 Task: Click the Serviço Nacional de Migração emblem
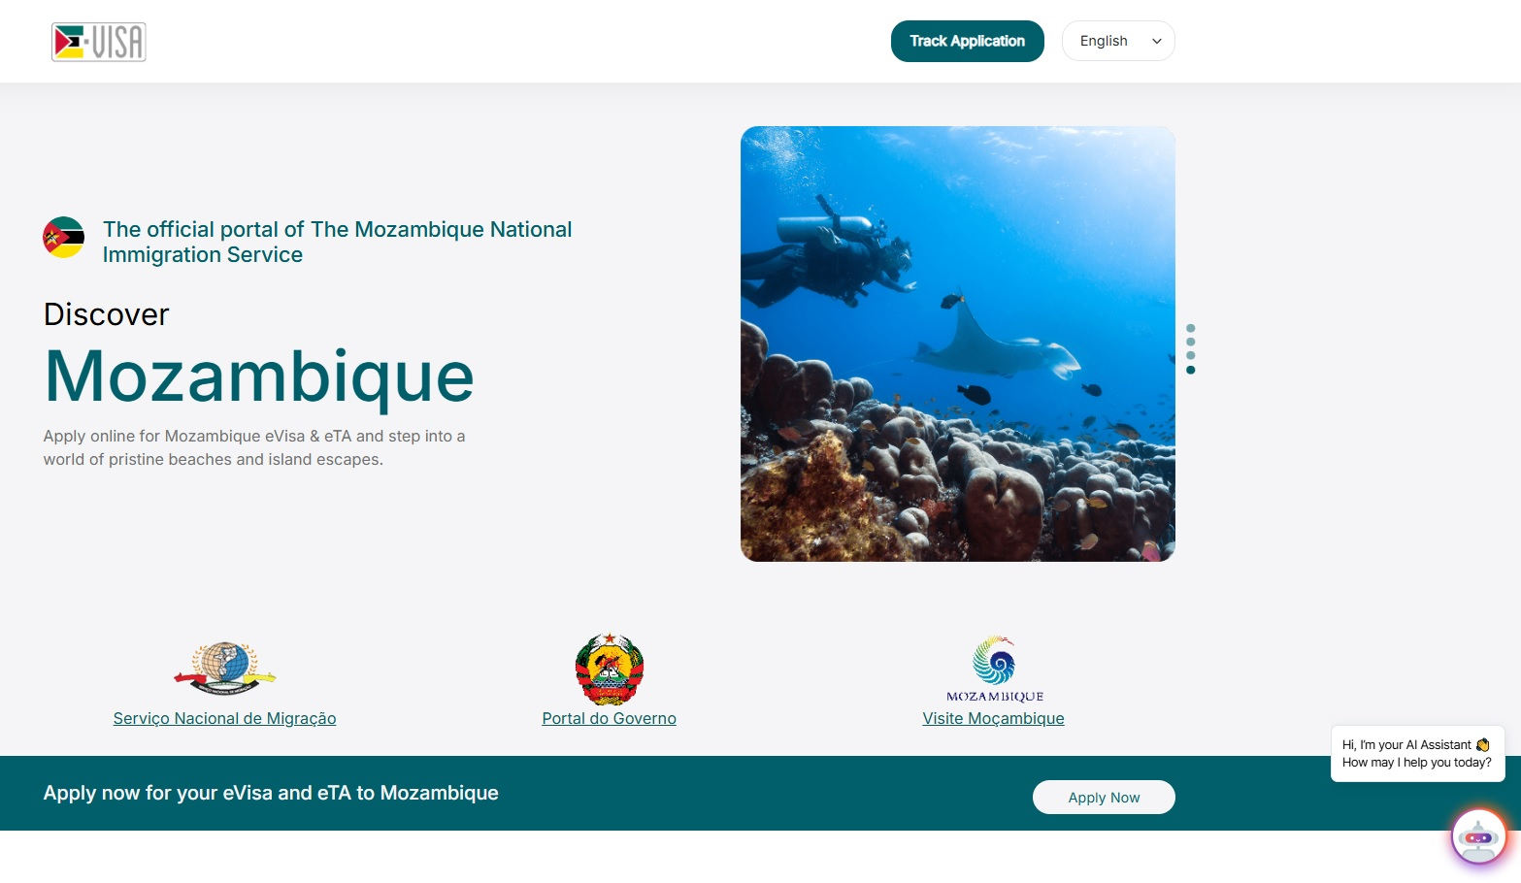(x=224, y=669)
